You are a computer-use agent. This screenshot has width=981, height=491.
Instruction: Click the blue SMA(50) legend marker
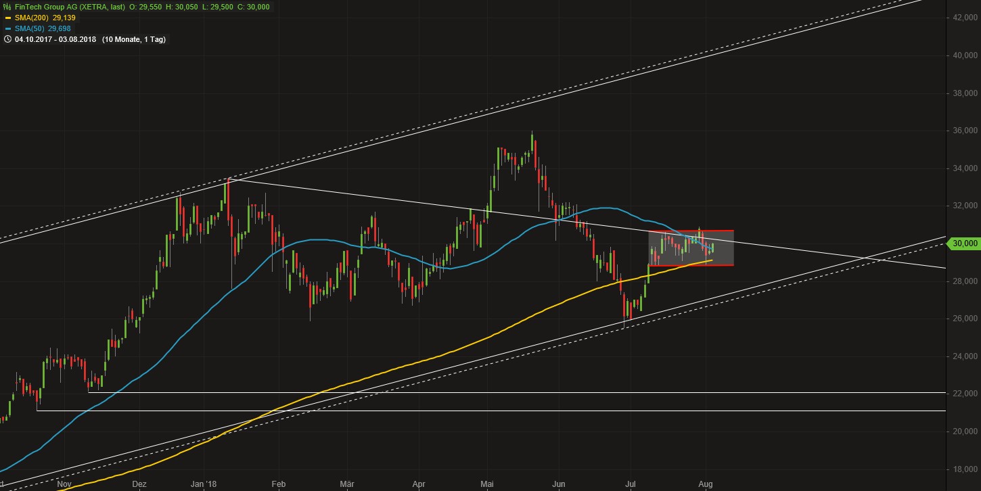[x=7, y=28]
